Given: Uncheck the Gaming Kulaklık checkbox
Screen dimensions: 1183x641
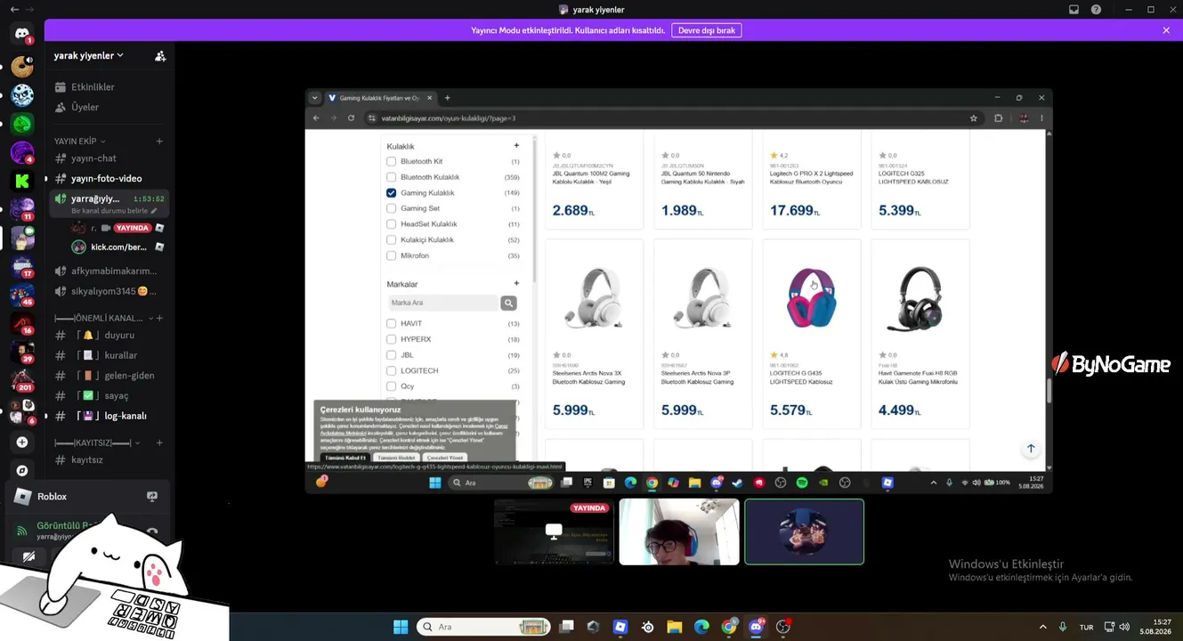Looking at the screenshot, I should coord(391,193).
